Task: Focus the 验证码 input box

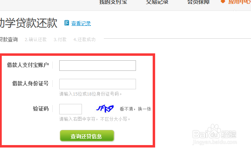Action: pyautogui.click(x=70, y=109)
